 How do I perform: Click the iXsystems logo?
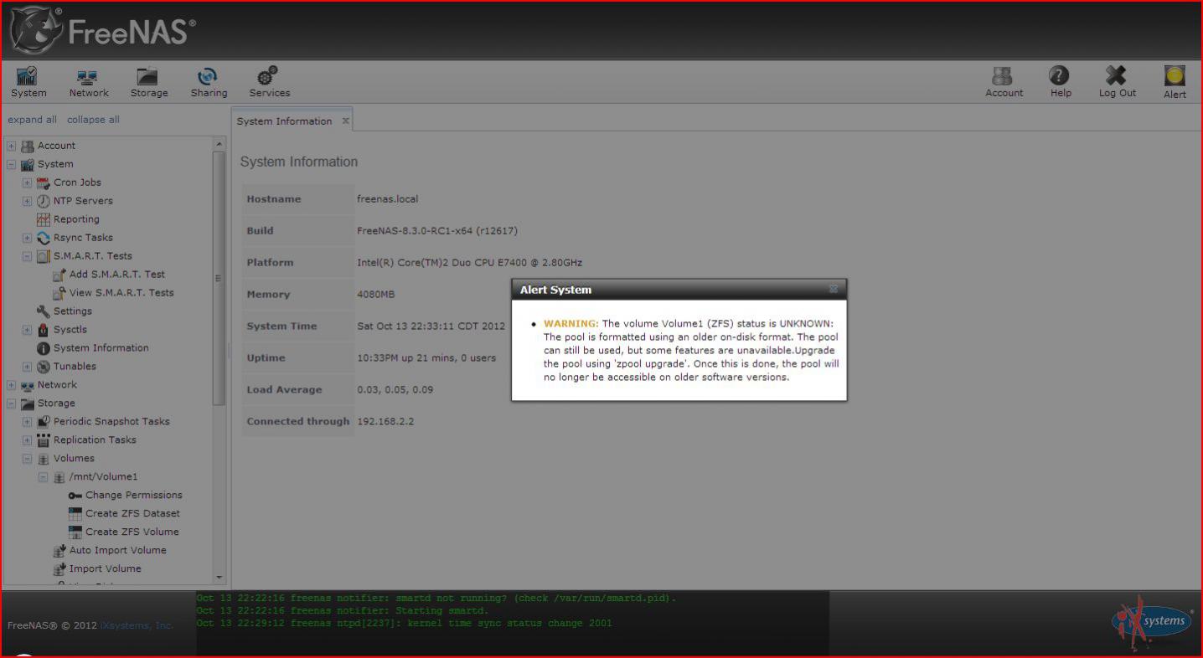(1152, 622)
